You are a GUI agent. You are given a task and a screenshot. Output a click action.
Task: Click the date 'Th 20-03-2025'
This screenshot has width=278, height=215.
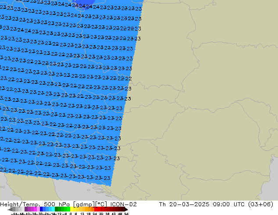(x=184, y=204)
